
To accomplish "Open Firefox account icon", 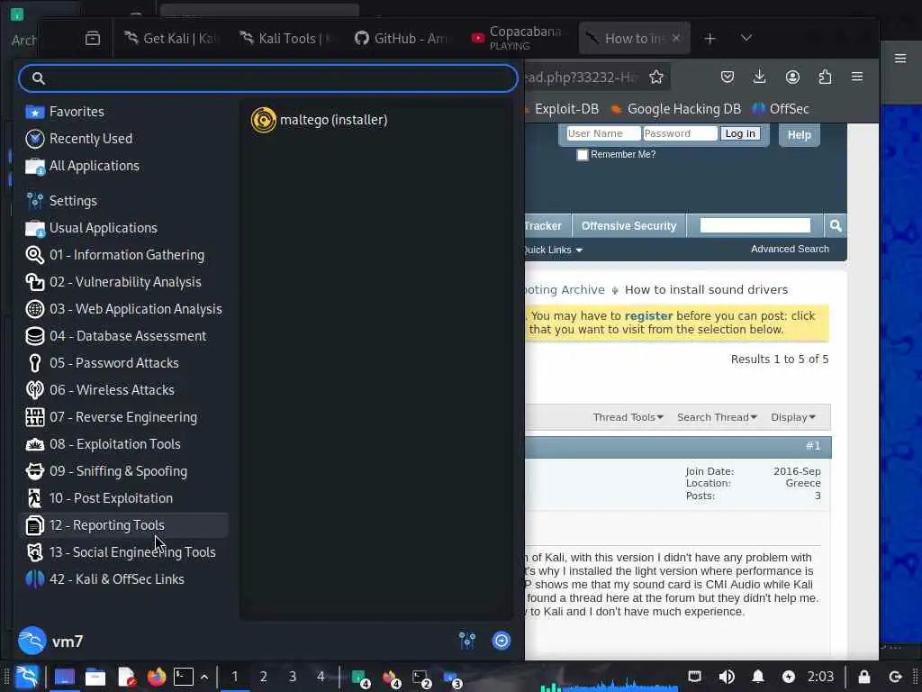I will point(792,77).
